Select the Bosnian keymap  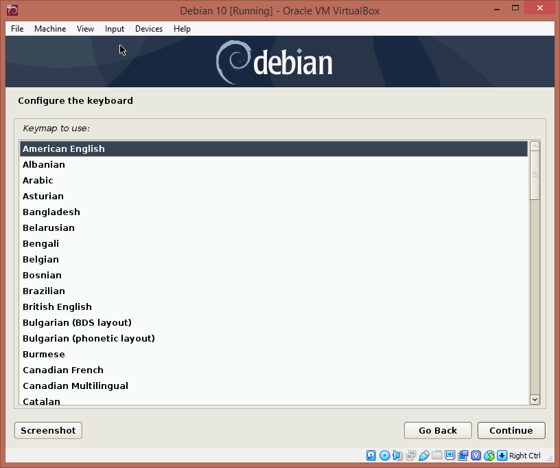coord(274,276)
